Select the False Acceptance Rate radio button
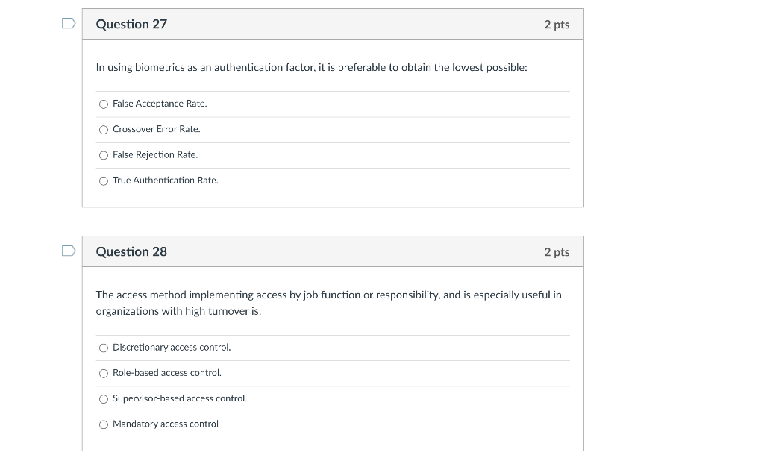Image resolution: width=764 pixels, height=455 pixels. click(103, 104)
